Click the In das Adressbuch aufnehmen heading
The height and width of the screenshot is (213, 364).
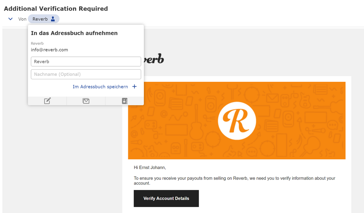click(74, 33)
